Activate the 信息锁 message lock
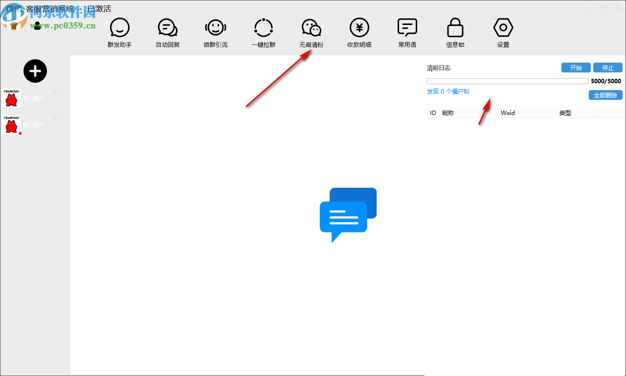This screenshot has height=376, width=626. point(455,33)
